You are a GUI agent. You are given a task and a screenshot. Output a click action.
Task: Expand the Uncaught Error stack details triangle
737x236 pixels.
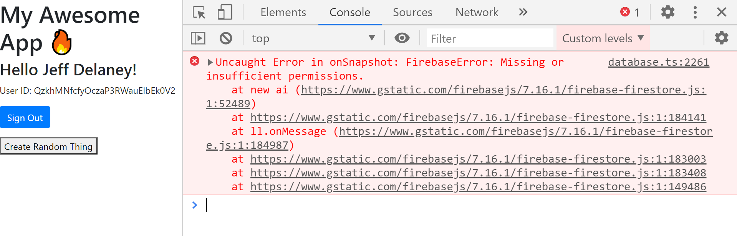coord(210,61)
